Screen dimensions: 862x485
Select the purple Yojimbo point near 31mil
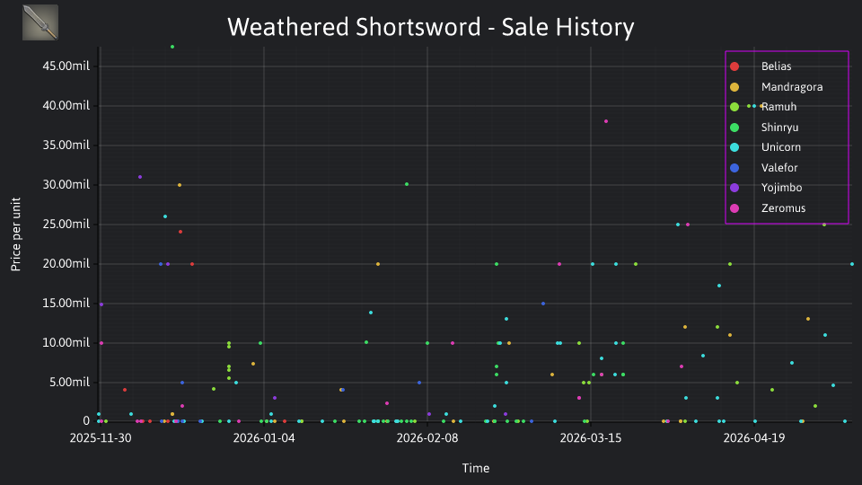(140, 177)
